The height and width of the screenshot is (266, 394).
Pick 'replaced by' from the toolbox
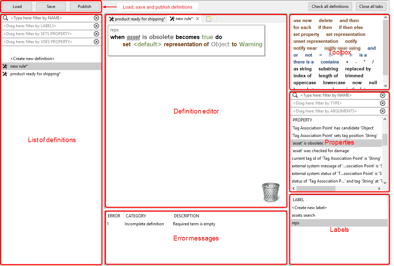[x=358, y=69]
